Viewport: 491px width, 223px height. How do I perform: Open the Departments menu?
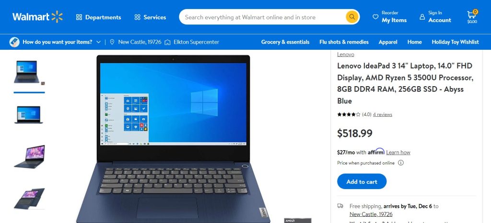[98, 17]
